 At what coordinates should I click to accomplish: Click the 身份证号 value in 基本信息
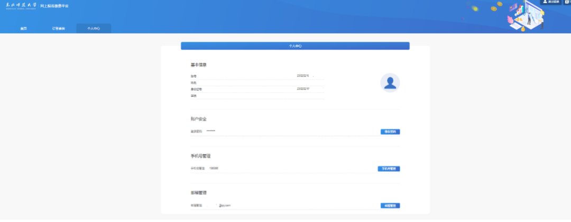[x=303, y=89]
